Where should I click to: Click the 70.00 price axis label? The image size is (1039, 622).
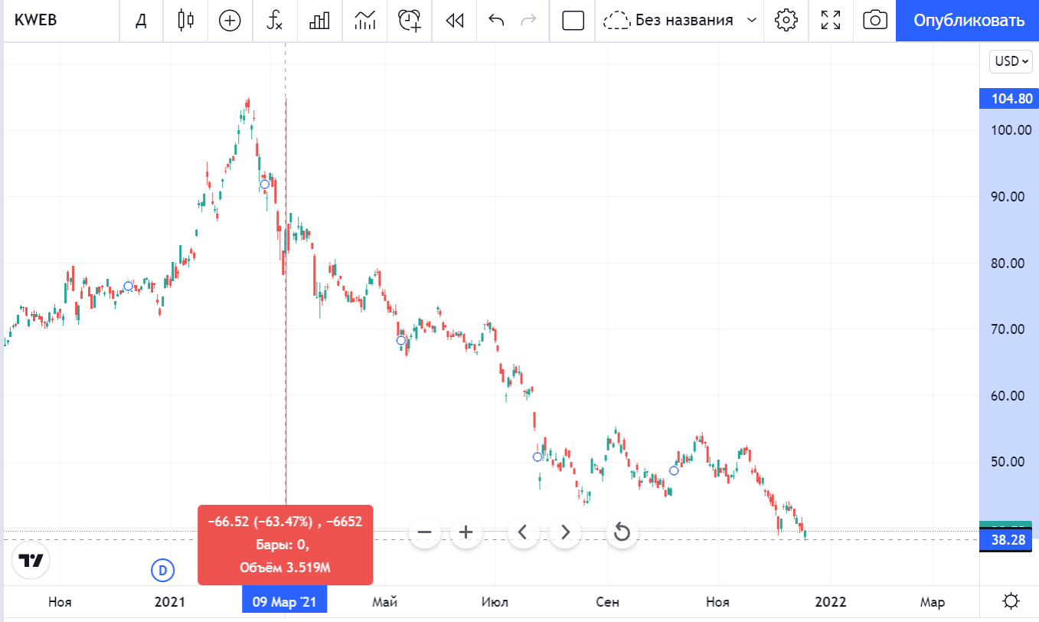click(x=1009, y=329)
